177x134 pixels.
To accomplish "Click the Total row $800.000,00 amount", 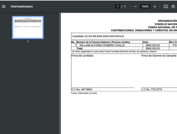I will tap(155, 49).
